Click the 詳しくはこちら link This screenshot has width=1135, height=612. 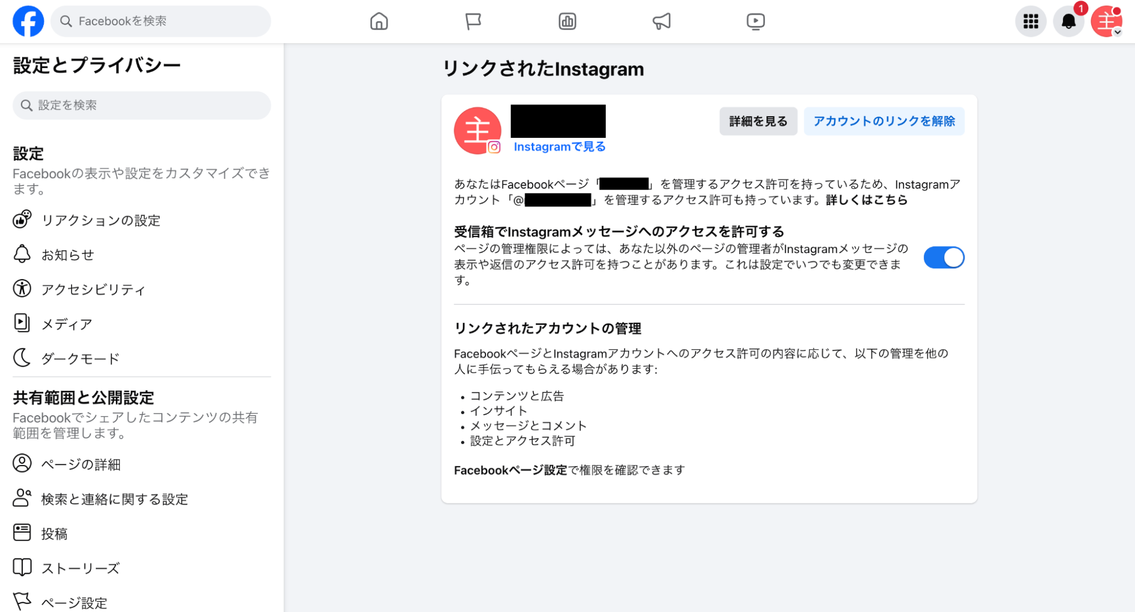(866, 200)
